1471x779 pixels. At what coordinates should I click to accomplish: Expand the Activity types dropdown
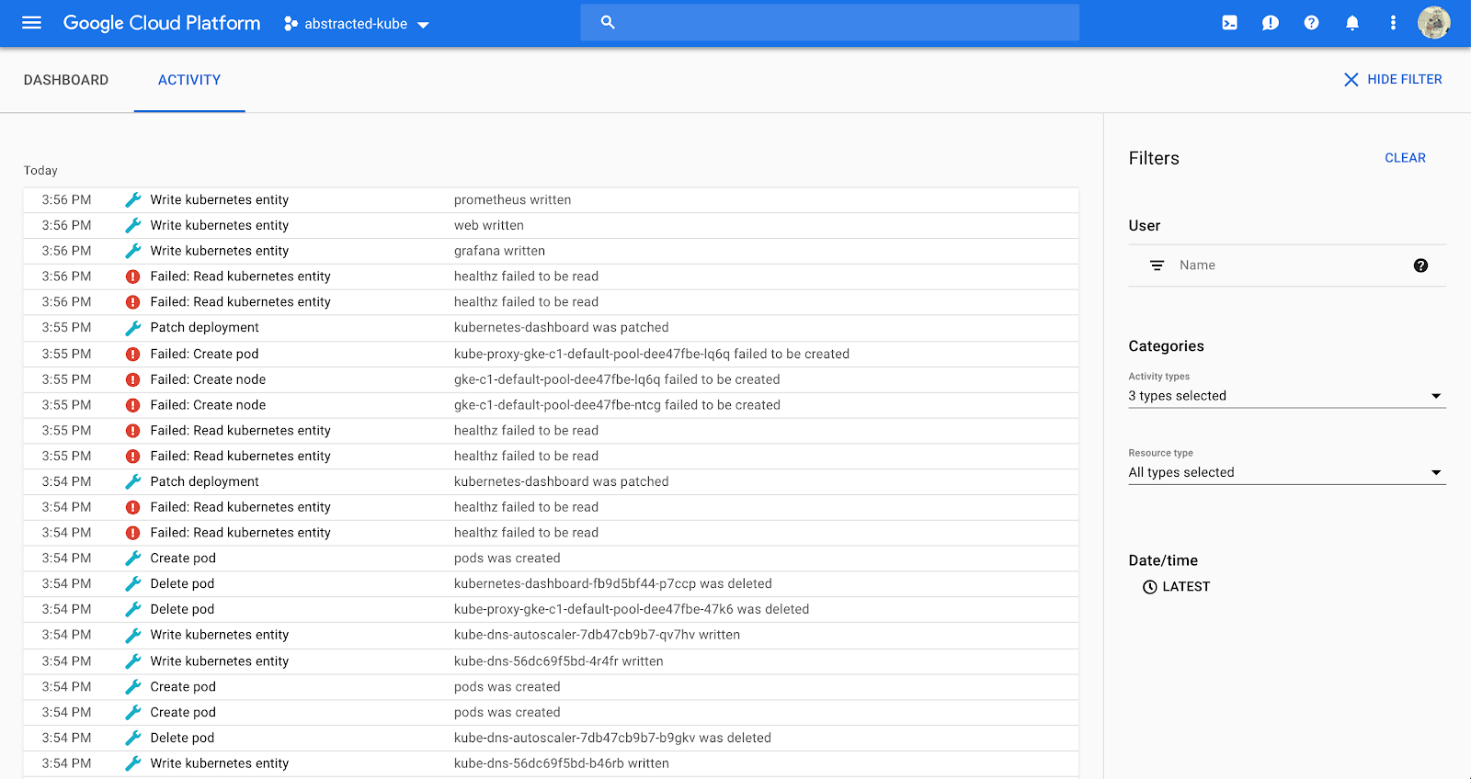click(1286, 396)
